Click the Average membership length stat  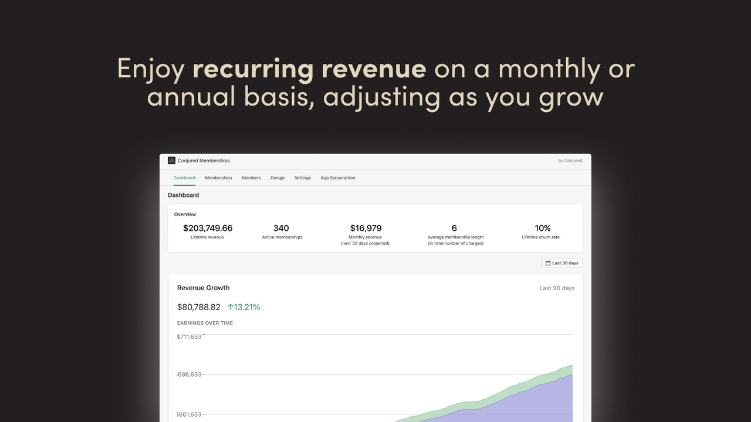[454, 229]
